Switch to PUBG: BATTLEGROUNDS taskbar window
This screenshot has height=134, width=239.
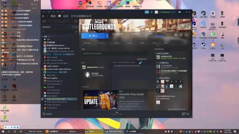[x=114, y=131]
